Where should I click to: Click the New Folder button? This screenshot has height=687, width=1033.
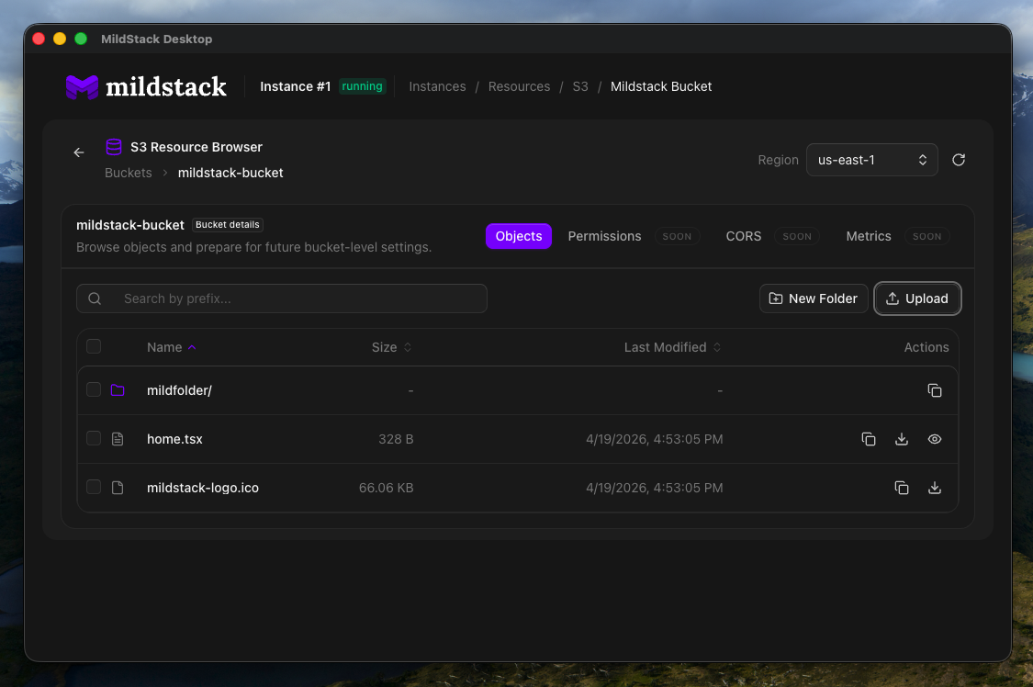coord(814,298)
